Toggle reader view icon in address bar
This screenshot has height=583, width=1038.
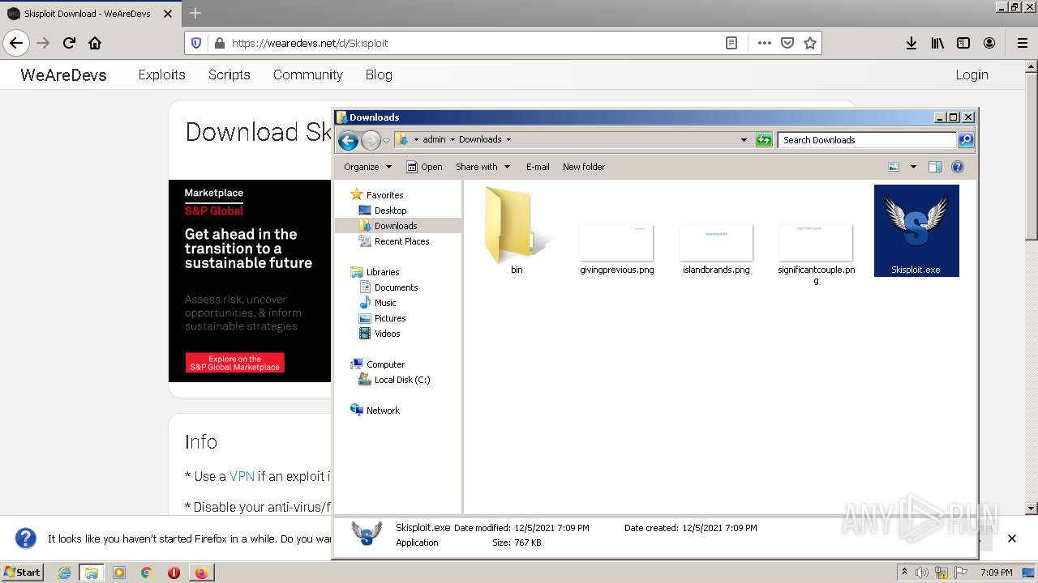pyautogui.click(x=731, y=43)
